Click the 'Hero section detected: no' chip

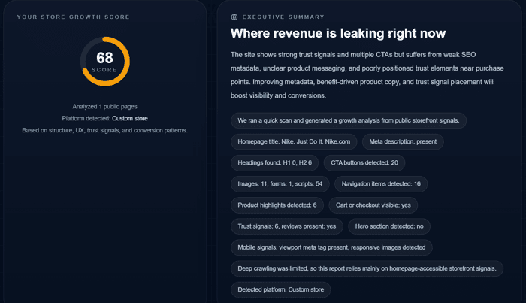[x=389, y=226]
